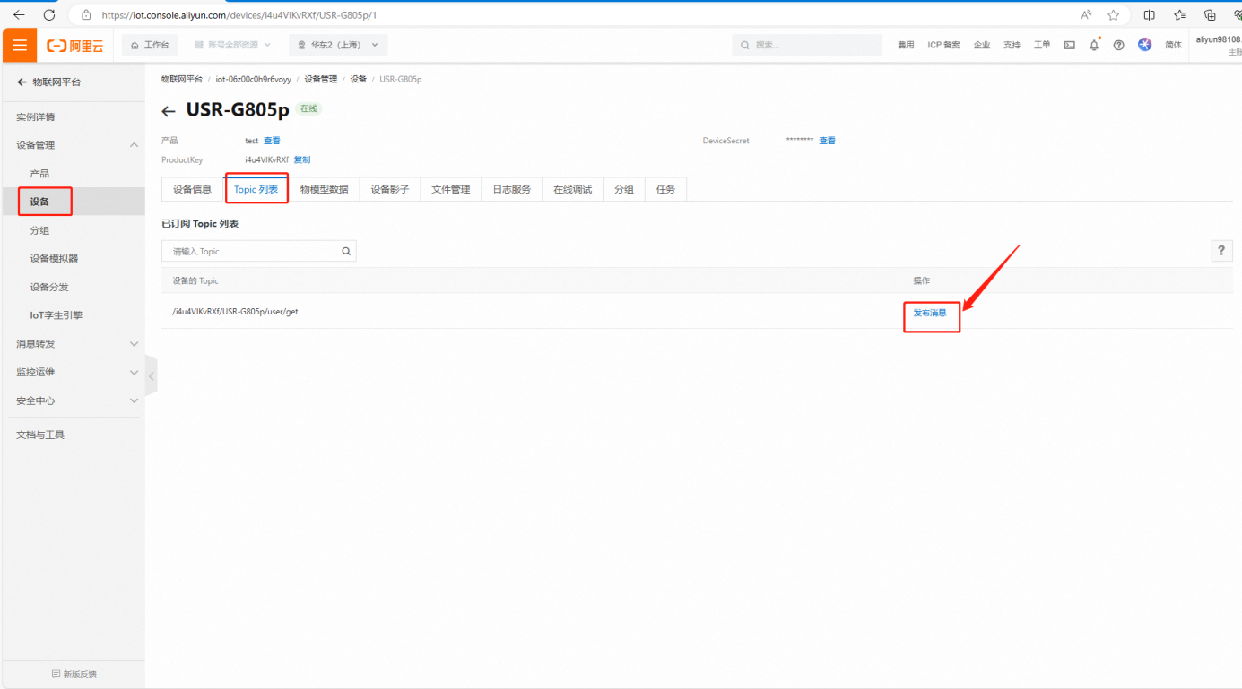
Task: Click the search magnifier in the Topic filter
Action: tap(346, 252)
